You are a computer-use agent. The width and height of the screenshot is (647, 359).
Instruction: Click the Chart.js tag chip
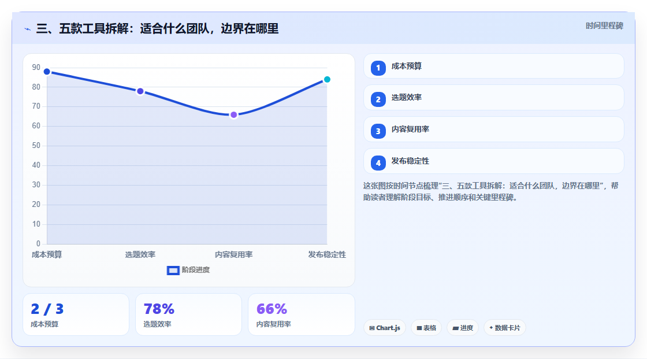[x=385, y=328]
